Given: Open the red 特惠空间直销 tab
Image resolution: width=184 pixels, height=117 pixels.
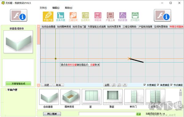Looking at the screenshot, I should (176, 27).
